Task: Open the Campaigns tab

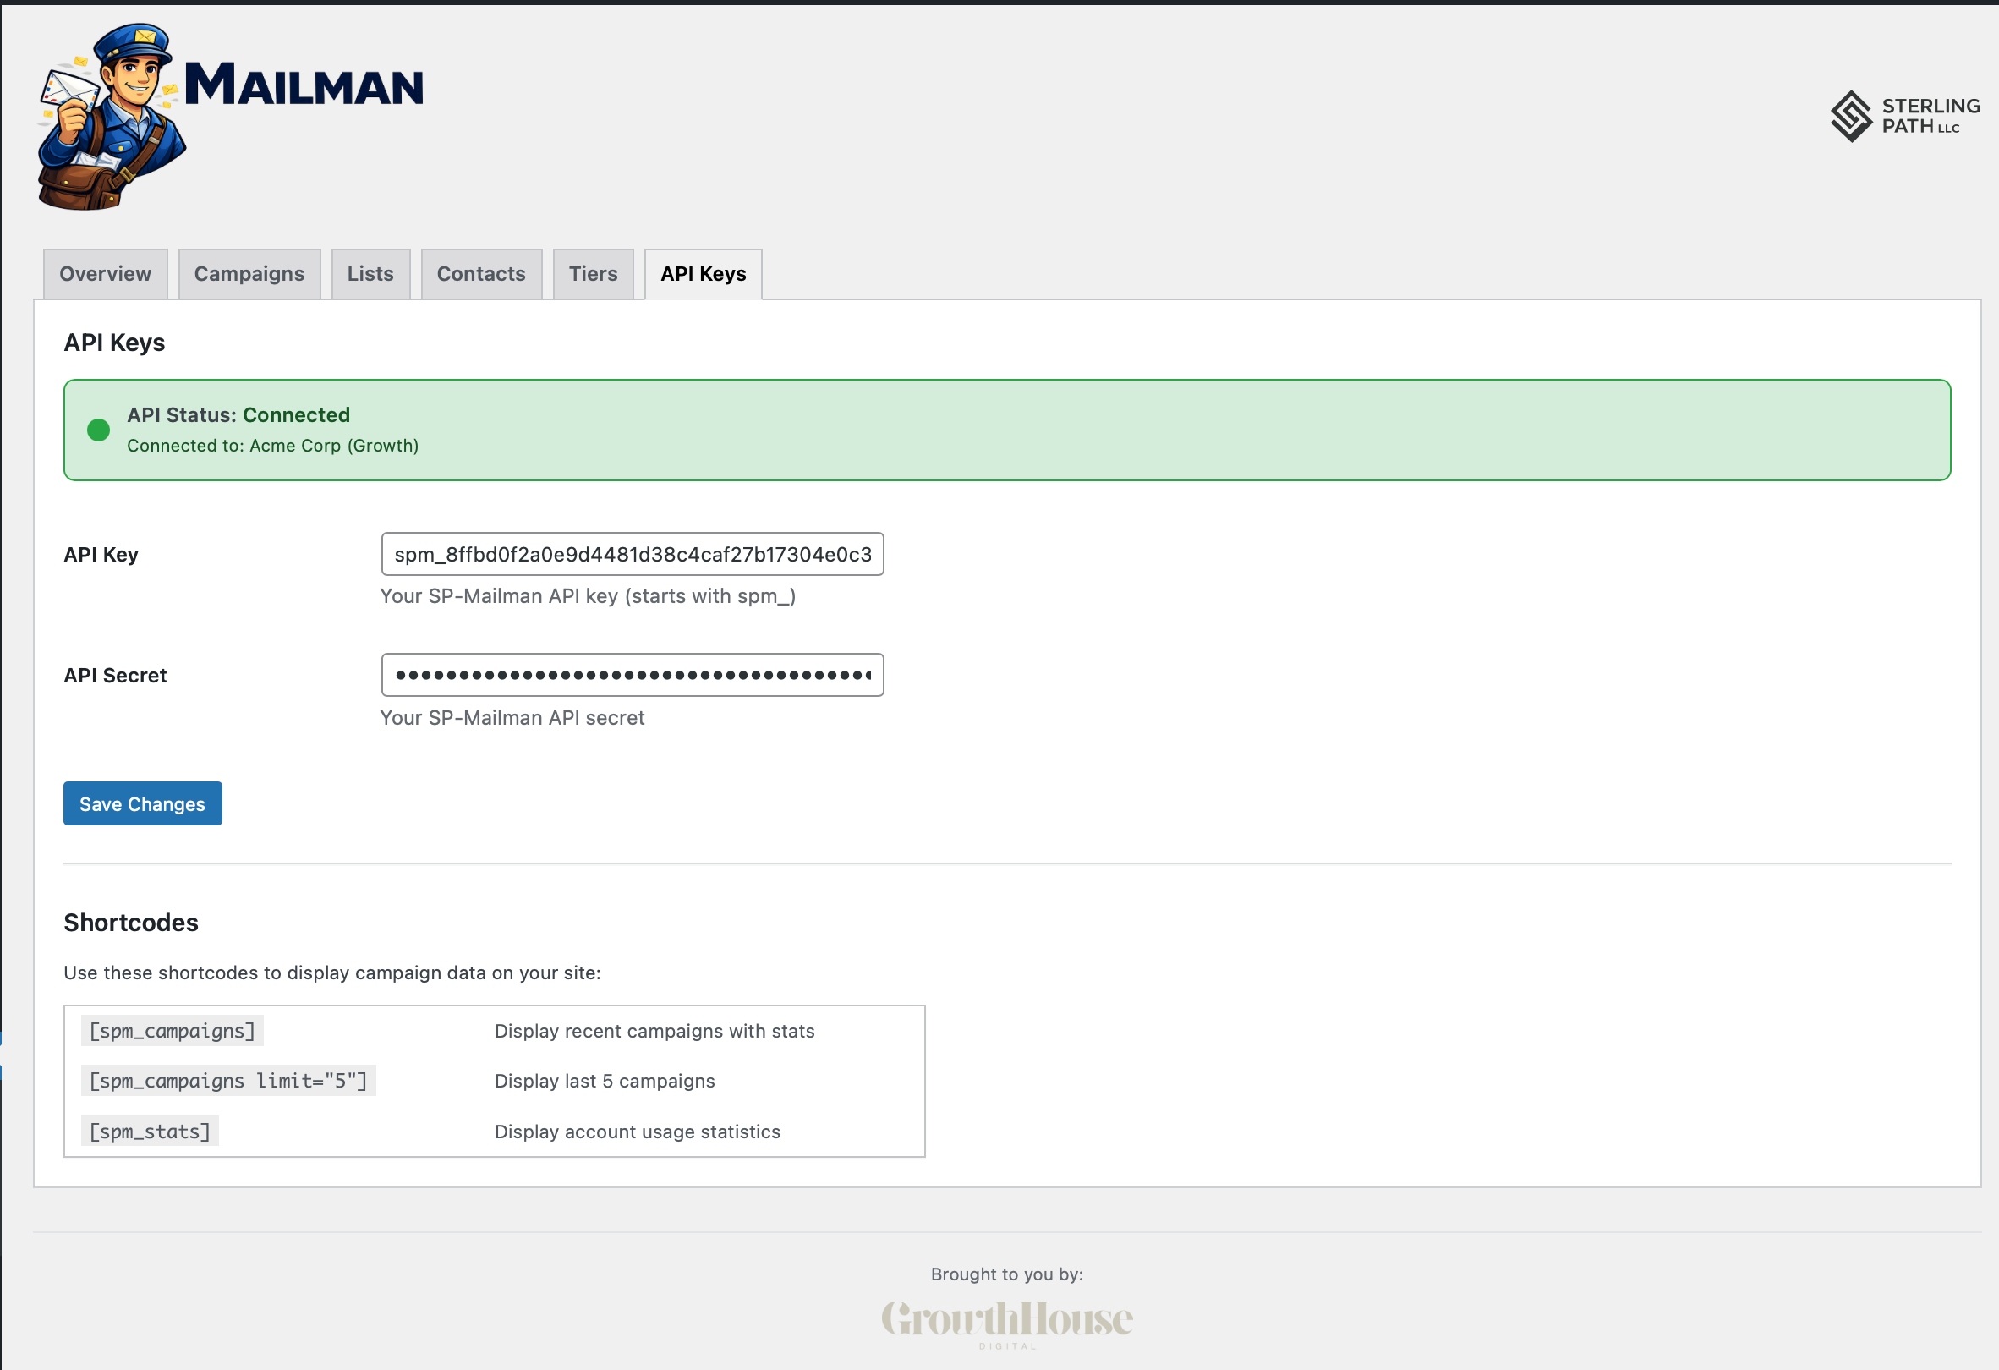Action: (x=249, y=273)
